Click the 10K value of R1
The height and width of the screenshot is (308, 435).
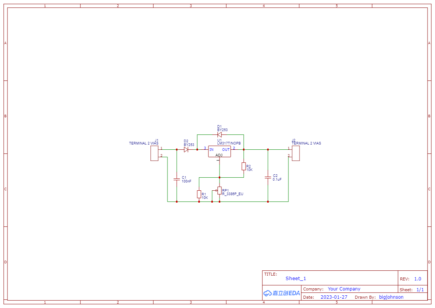205,198
